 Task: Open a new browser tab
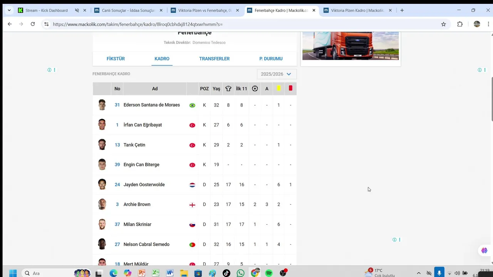coord(402,10)
